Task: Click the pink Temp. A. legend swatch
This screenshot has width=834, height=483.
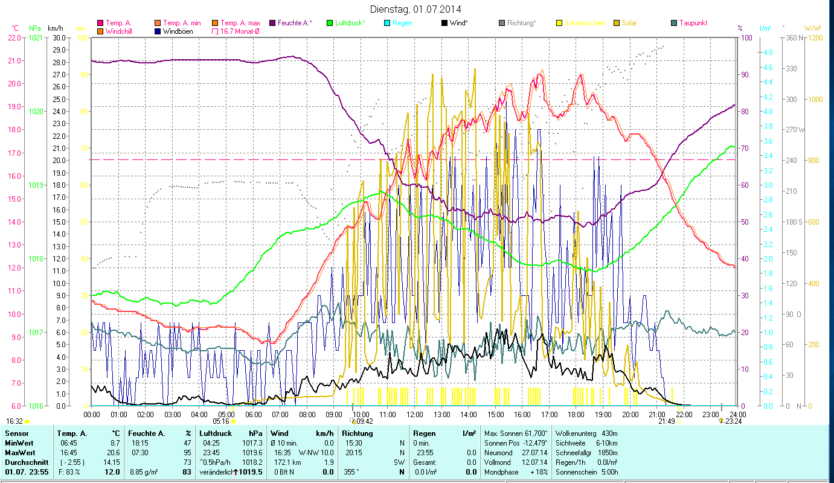Action: tap(100, 23)
